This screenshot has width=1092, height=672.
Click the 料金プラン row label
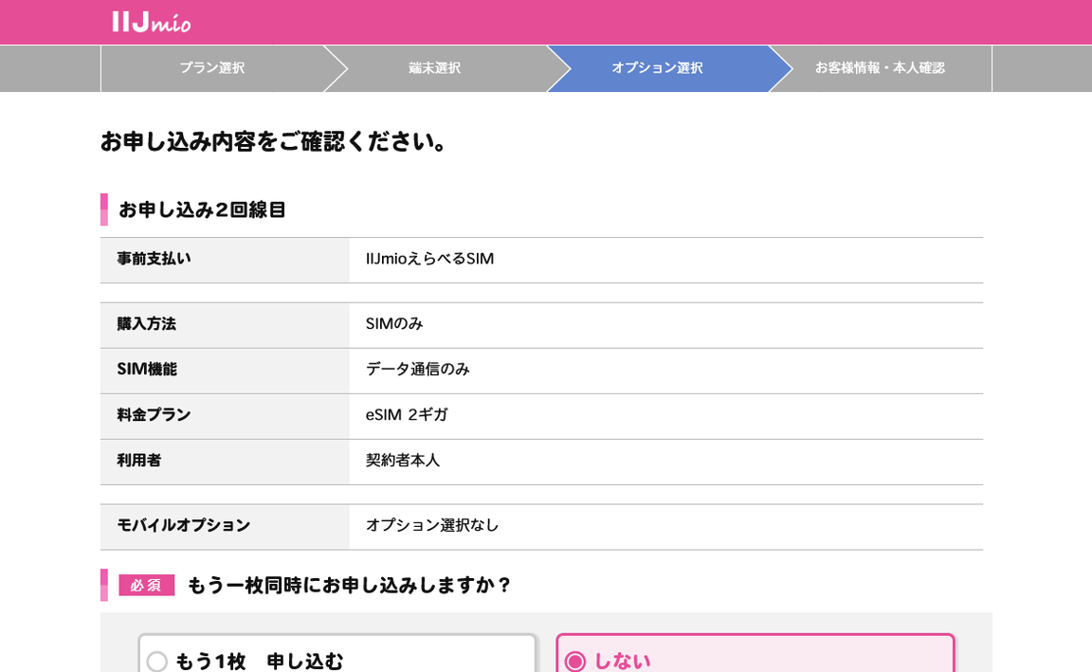tap(154, 415)
